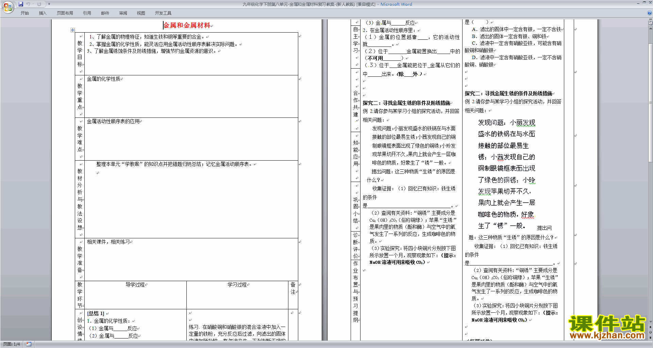
Task: Click the line 3、了解金属锈蚀条件及防锈措施
Action: tap(152, 51)
